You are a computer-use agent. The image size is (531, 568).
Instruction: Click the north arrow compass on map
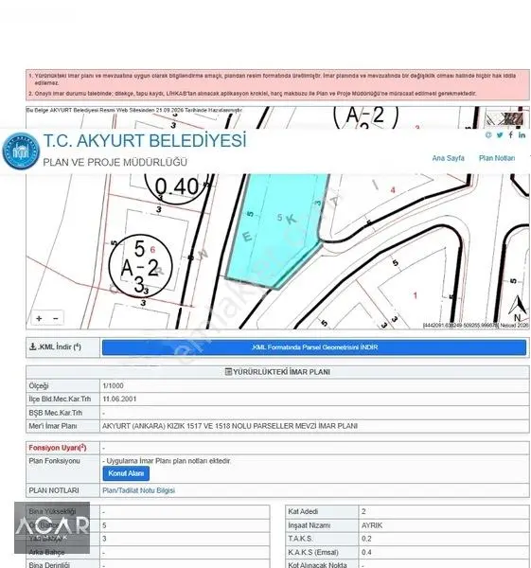(x=518, y=308)
